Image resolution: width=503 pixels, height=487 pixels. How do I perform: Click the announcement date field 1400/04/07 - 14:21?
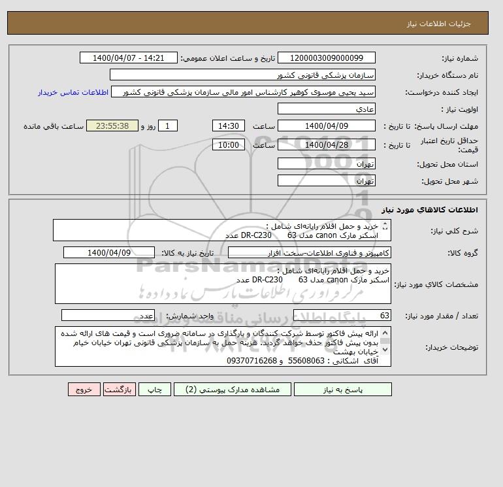[128, 58]
